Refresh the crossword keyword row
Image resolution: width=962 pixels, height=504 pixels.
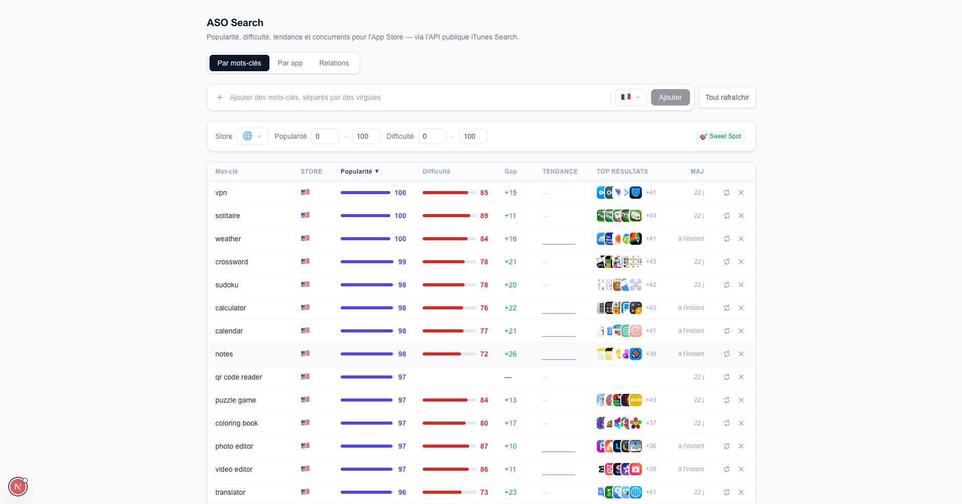click(x=726, y=262)
